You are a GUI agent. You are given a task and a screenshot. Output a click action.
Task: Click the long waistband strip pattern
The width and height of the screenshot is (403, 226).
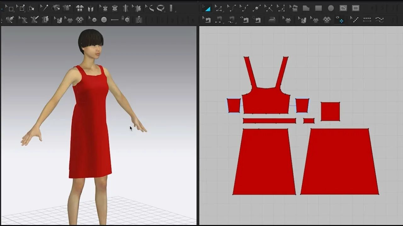point(269,121)
